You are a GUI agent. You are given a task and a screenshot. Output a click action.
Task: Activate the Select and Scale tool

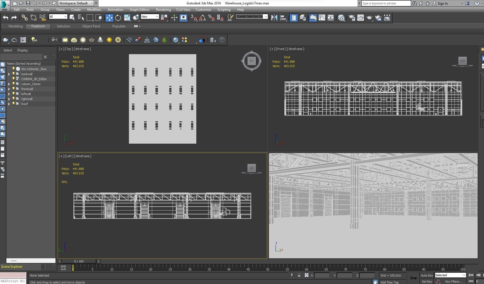127,18
